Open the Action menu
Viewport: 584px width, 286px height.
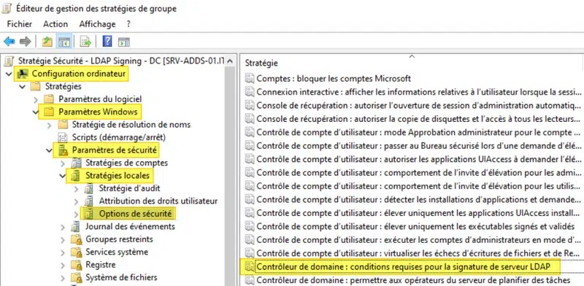coord(55,24)
